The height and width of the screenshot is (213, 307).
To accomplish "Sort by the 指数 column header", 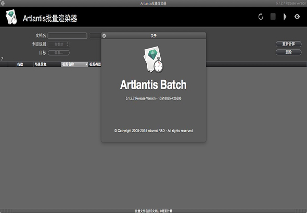I will [24, 64].
